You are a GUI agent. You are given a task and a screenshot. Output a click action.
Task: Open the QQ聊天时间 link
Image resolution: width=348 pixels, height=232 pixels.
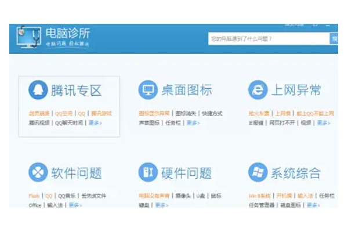tap(69, 123)
